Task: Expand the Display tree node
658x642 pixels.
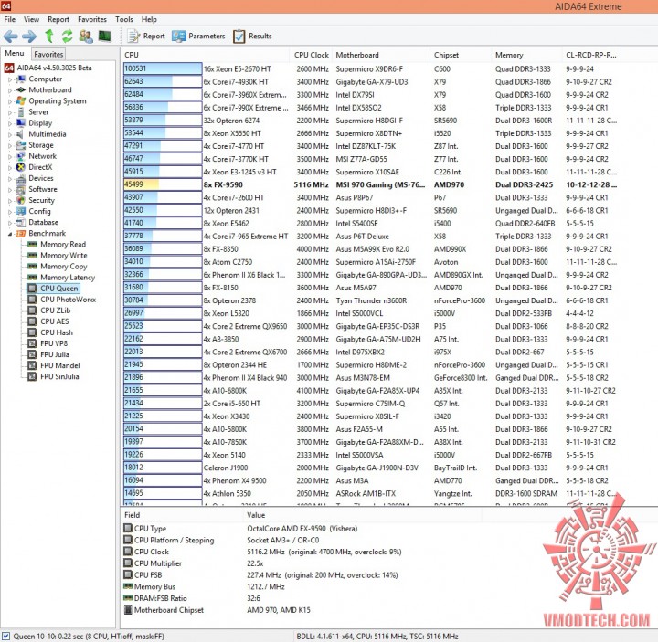Action: point(10,123)
